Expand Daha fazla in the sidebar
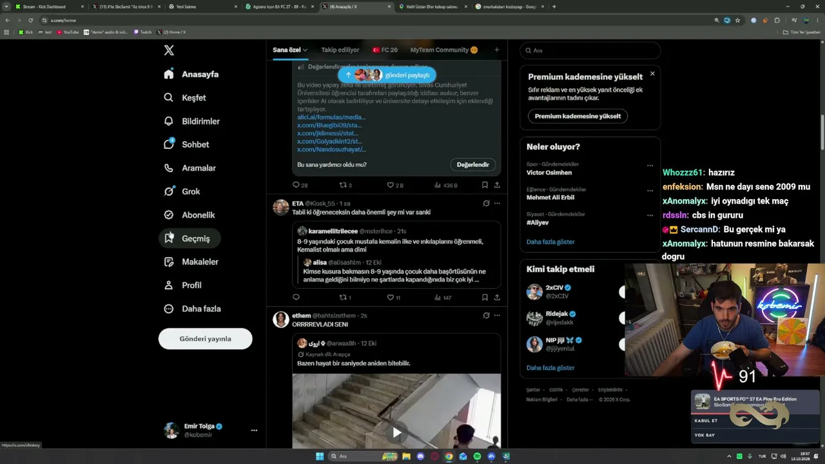The height and width of the screenshot is (464, 825). click(x=192, y=309)
